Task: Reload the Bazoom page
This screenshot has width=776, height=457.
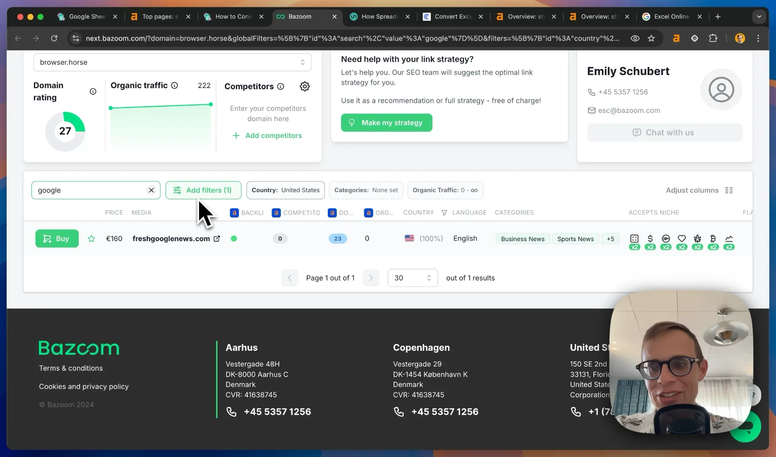Action: 54,39
